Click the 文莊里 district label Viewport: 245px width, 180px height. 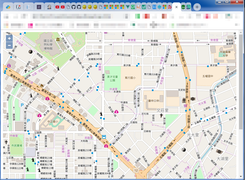pos(162,110)
